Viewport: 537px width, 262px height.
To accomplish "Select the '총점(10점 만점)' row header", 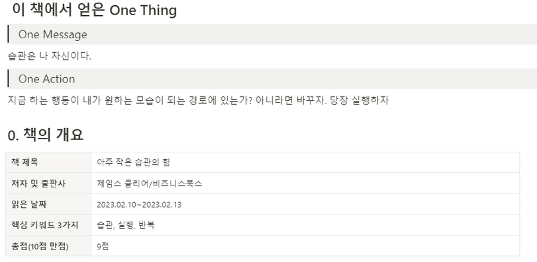I will [x=48, y=246].
